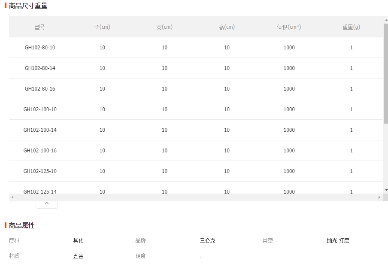The height and width of the screenshot is (270, 388).
Task: Select the GH102-80-14 model row
Action: click(x=196, y=68)
